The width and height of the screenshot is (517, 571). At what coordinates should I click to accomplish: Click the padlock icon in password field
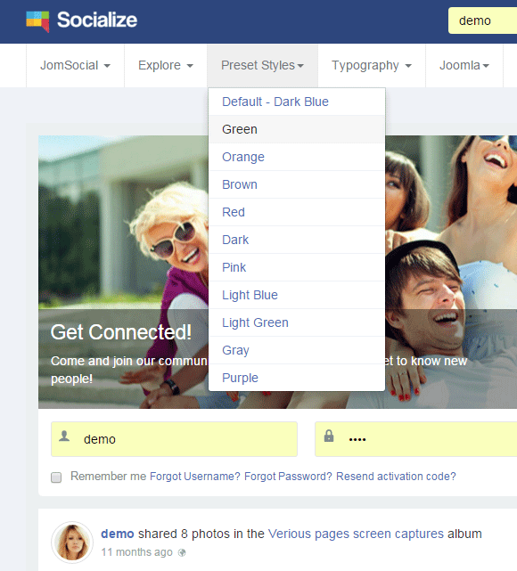[329, 436]
